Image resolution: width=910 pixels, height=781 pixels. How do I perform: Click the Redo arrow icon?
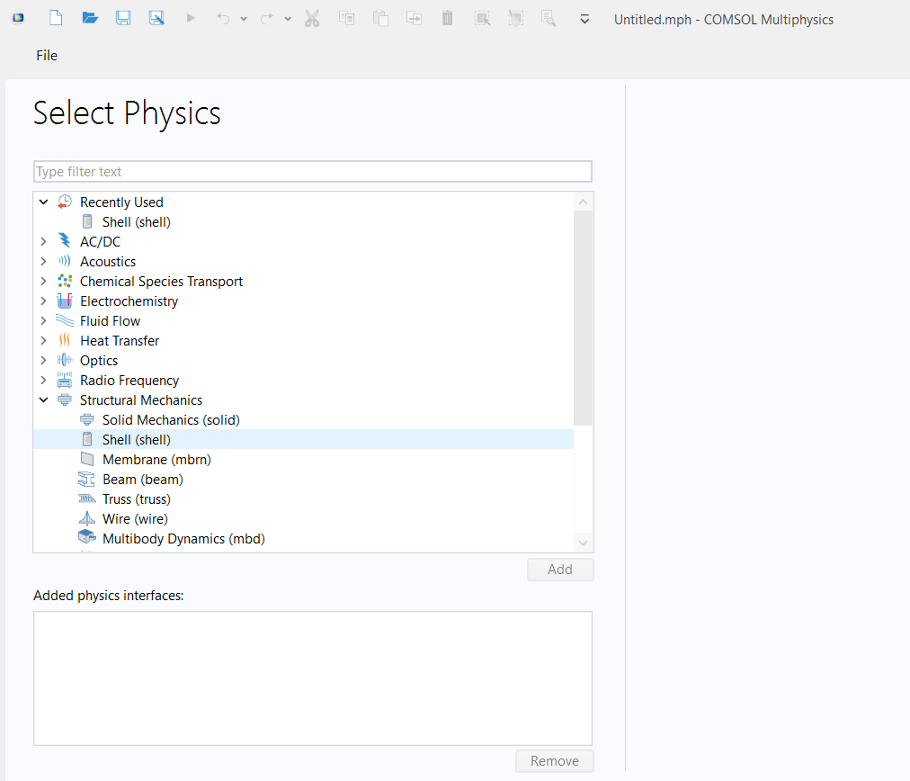pyautogui.click(x=267, y=18)
